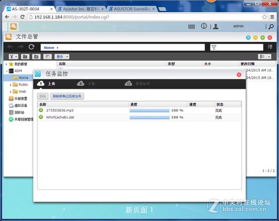Open the task list icon at the toolbar's right end
This screenshot has width=279, height=221.
[x=270, y=47]
